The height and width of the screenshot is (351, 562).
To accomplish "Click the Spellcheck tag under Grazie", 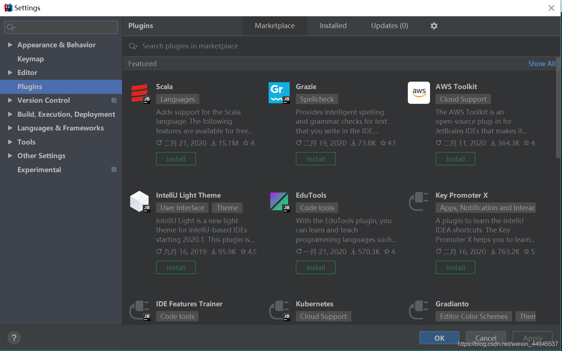I will (x=317, y=99).
